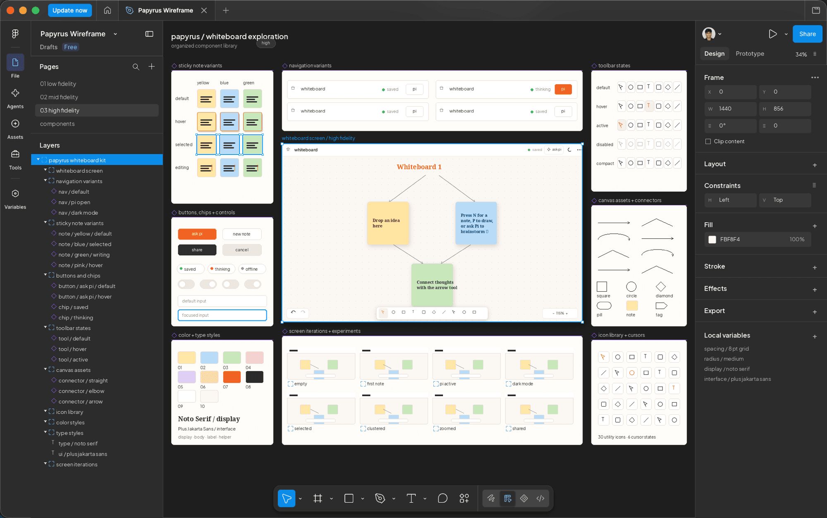Collapse the sticky note variants layer group
The width and height of the screenshot is (827, 518).
(x=45, y=222)
